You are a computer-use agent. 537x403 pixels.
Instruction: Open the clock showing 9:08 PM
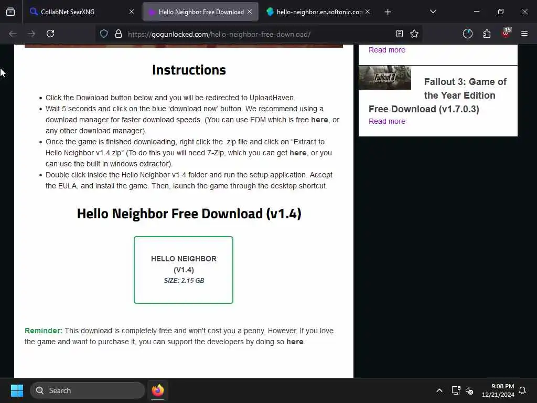pos(498,390)
